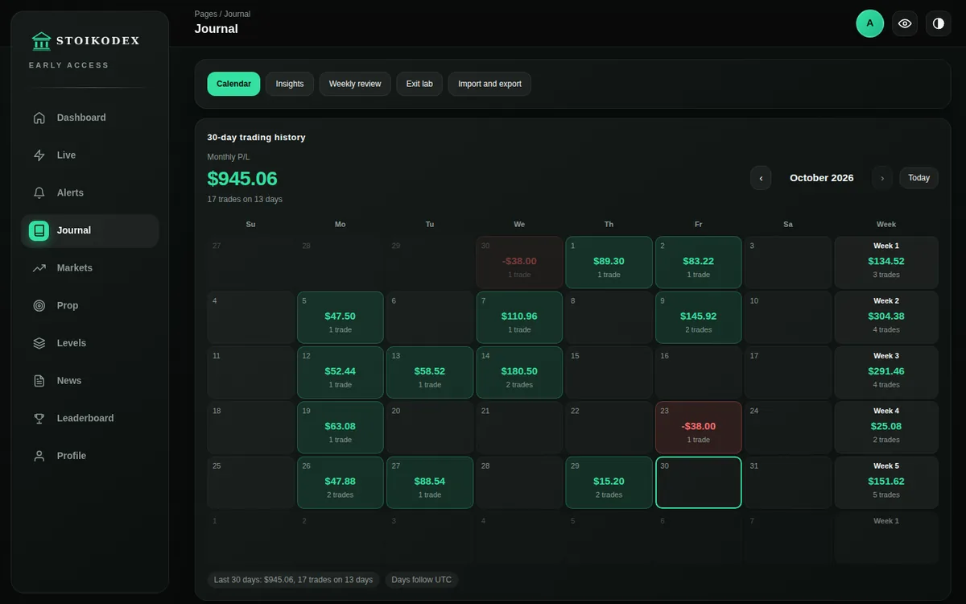Open Dashboard via its home icon

tap(39, 118)
